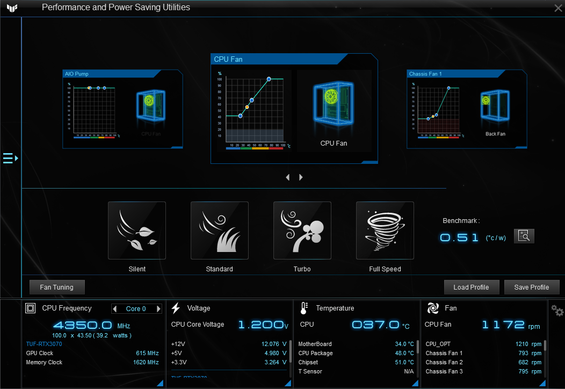Click the CPU Fan computer case icon
565x389 pixels.
(x=334, y=105)
